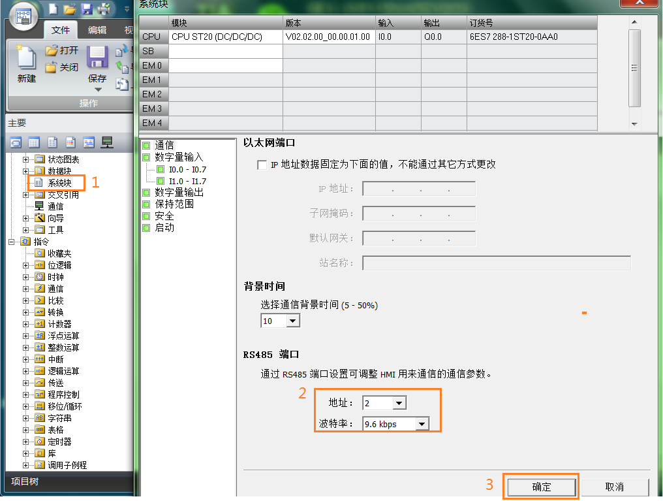Expand the 定时器 instruction folder

point(26,442)
